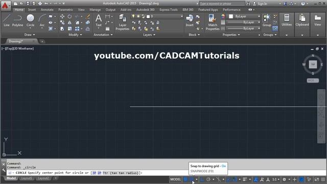Viewport: 327px width, 184px height.
Task: Expand the Annotation panel
Action: 103,35
